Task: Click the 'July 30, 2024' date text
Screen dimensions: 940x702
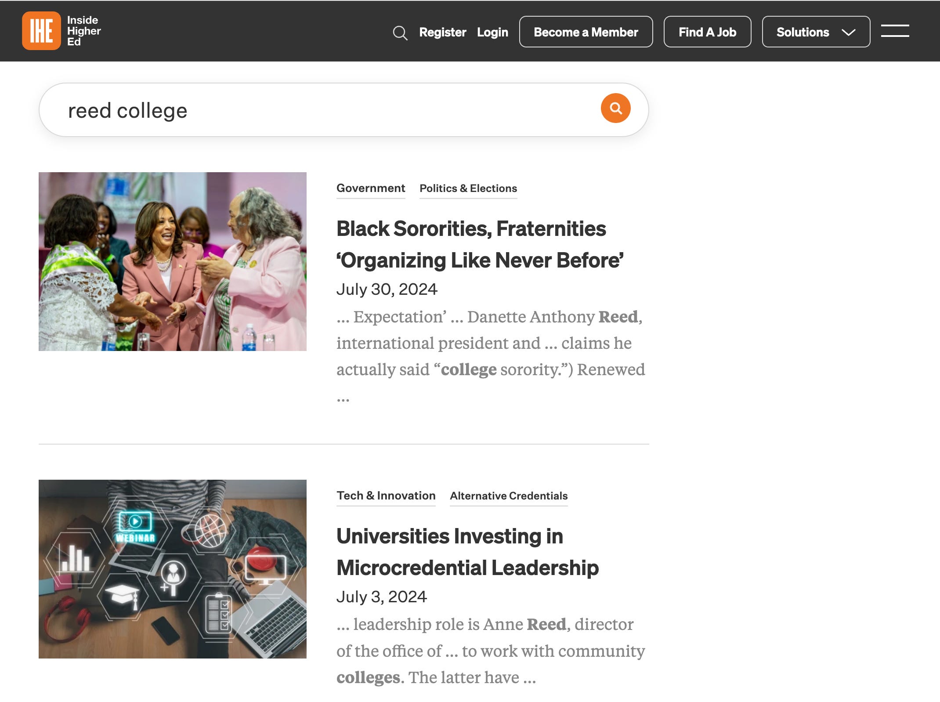Action: pos(387,289)
